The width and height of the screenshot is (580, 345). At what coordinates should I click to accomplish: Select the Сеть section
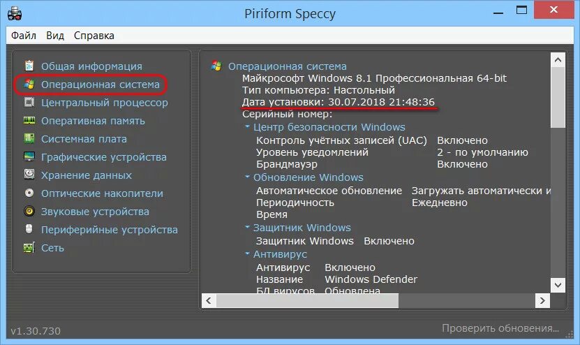click(52, 248)
